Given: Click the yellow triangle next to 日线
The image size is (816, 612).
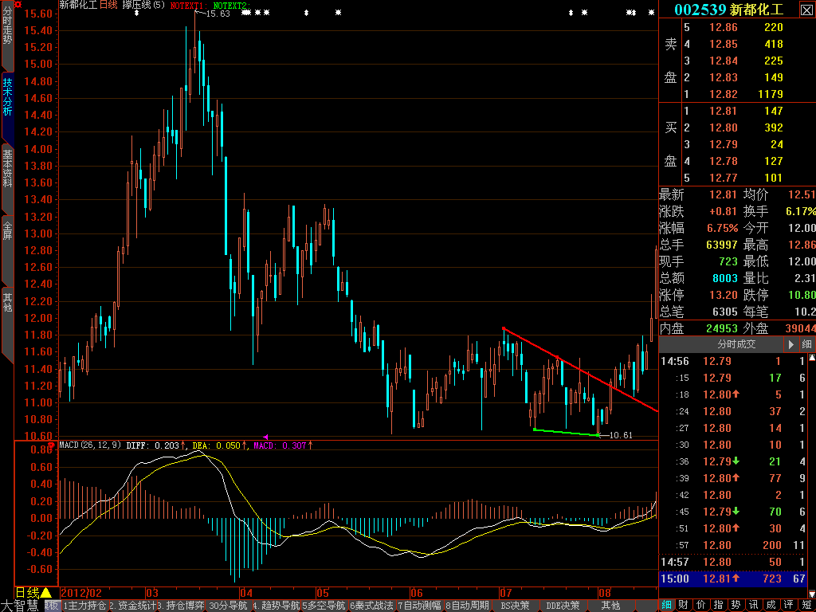Looking at the screenshot, I should pyautogui.click(x=45, y=592).
